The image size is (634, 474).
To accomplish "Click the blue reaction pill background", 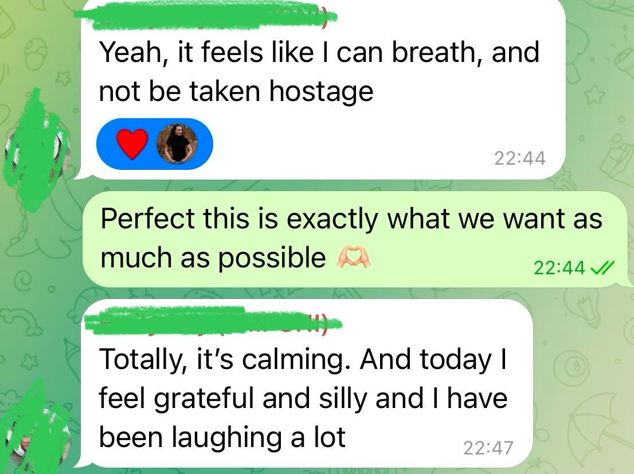I will [154, 143].
